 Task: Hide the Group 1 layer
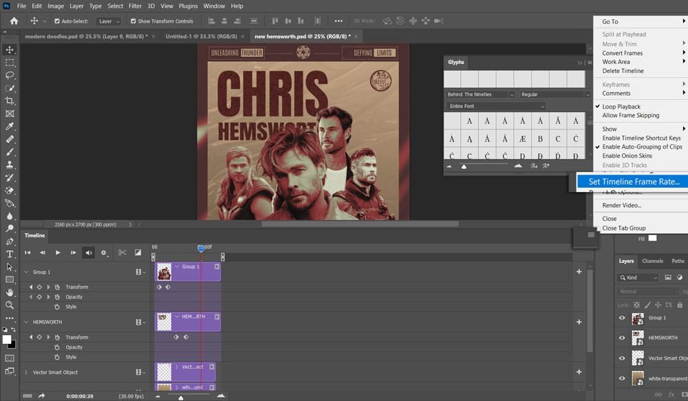622,318
